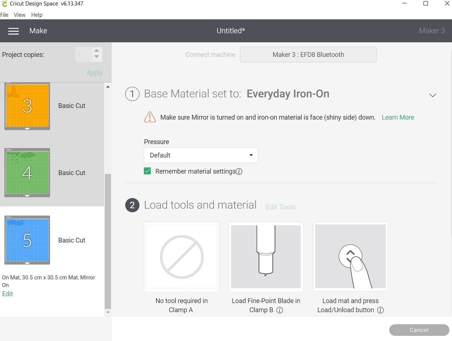
Task: Select blue mat 5 thumbnail
Action: click(27, 240)
